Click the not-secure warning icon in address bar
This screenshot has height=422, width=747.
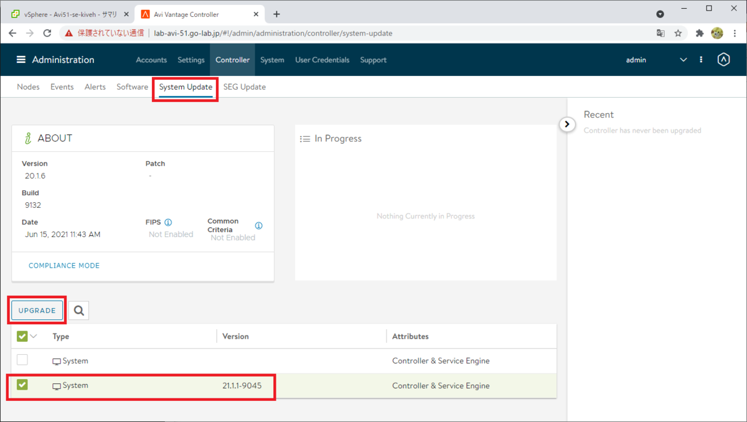pos(69,33)
